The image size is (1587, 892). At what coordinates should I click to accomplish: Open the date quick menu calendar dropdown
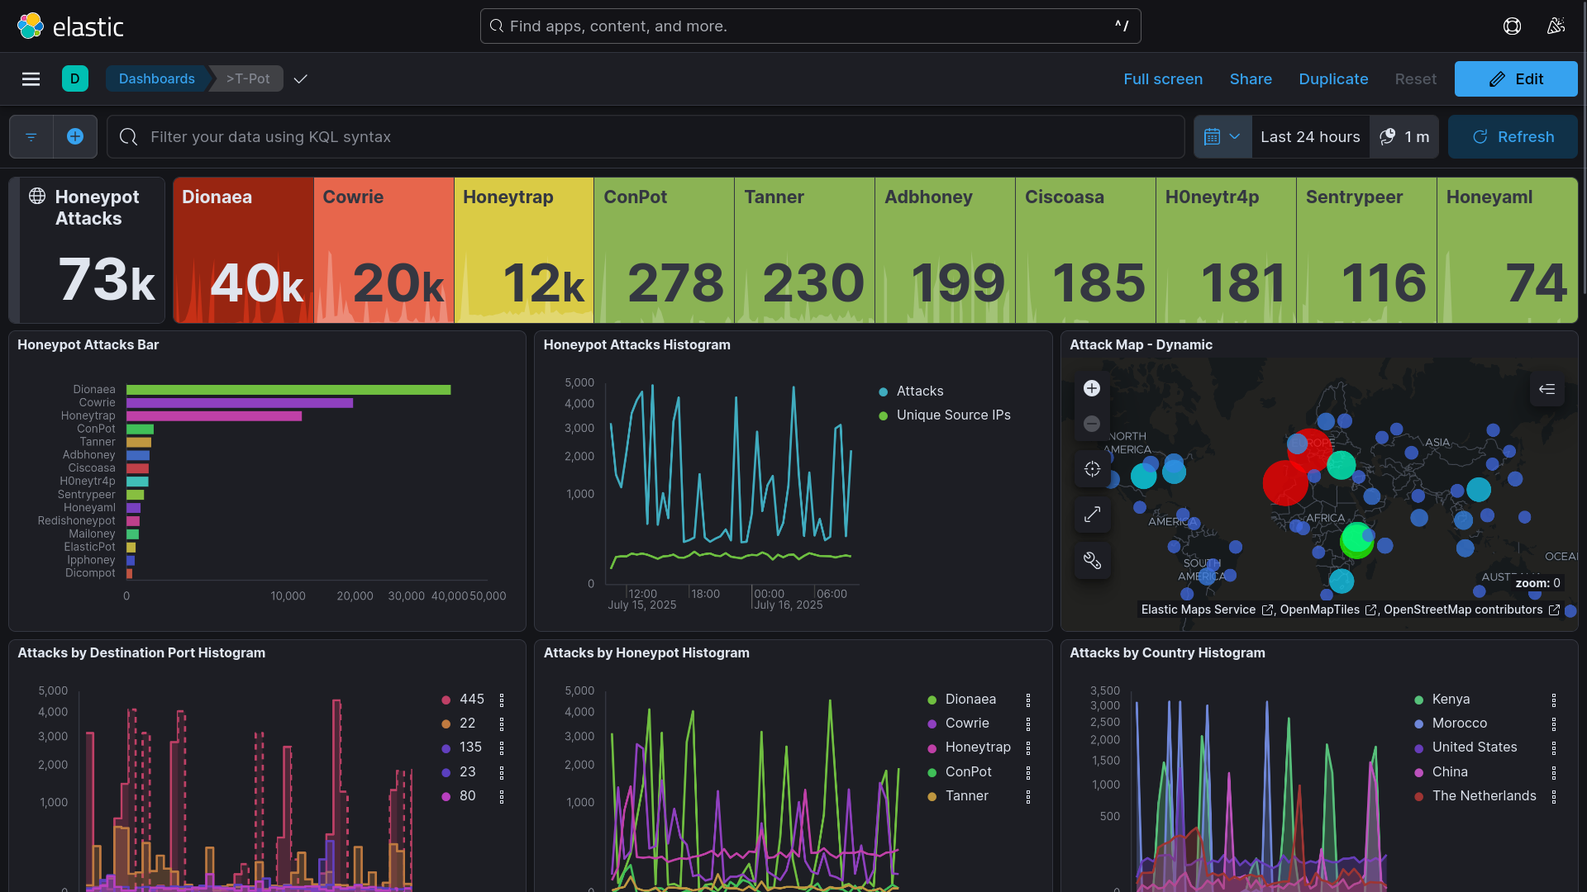coord(1222,137)
